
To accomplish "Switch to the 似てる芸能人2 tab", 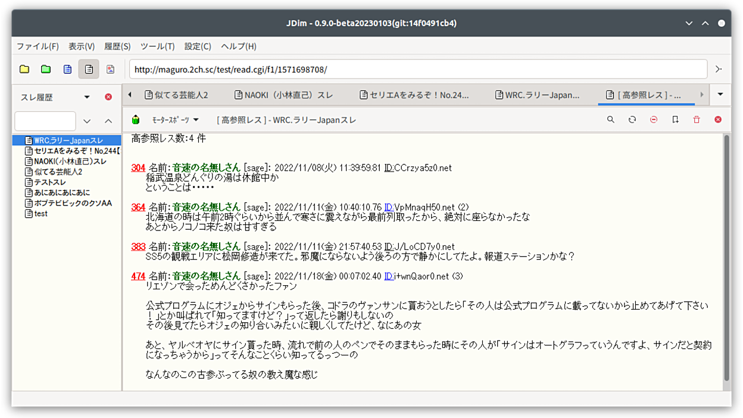I will (176, 95).
